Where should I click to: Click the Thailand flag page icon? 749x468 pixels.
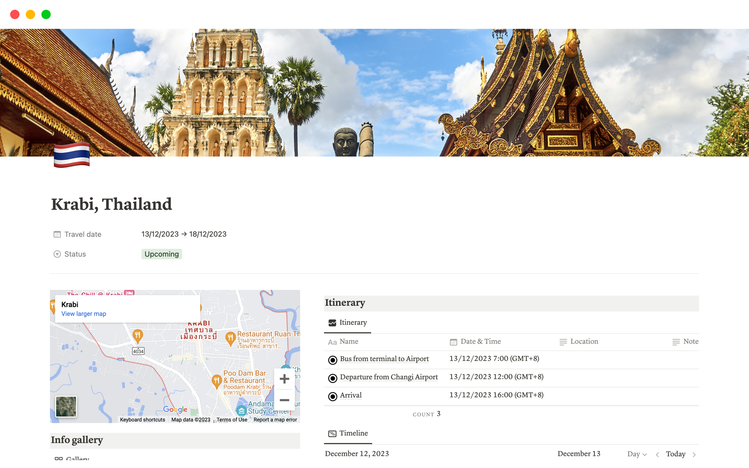click(x=72, y=155)
